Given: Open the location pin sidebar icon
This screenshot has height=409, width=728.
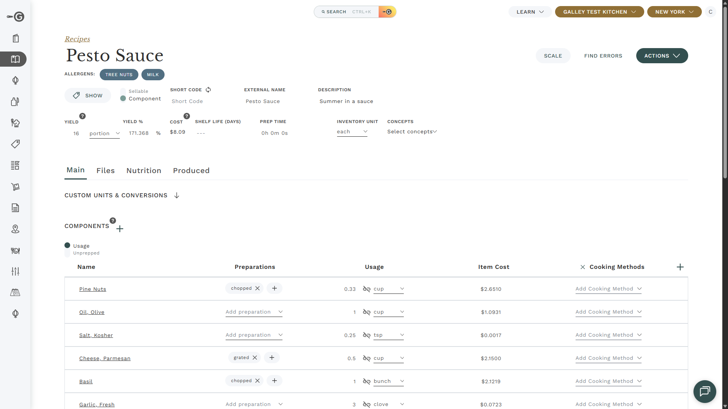Looking at the screenshot, I should pyautogui.click(x=15, y=229).
